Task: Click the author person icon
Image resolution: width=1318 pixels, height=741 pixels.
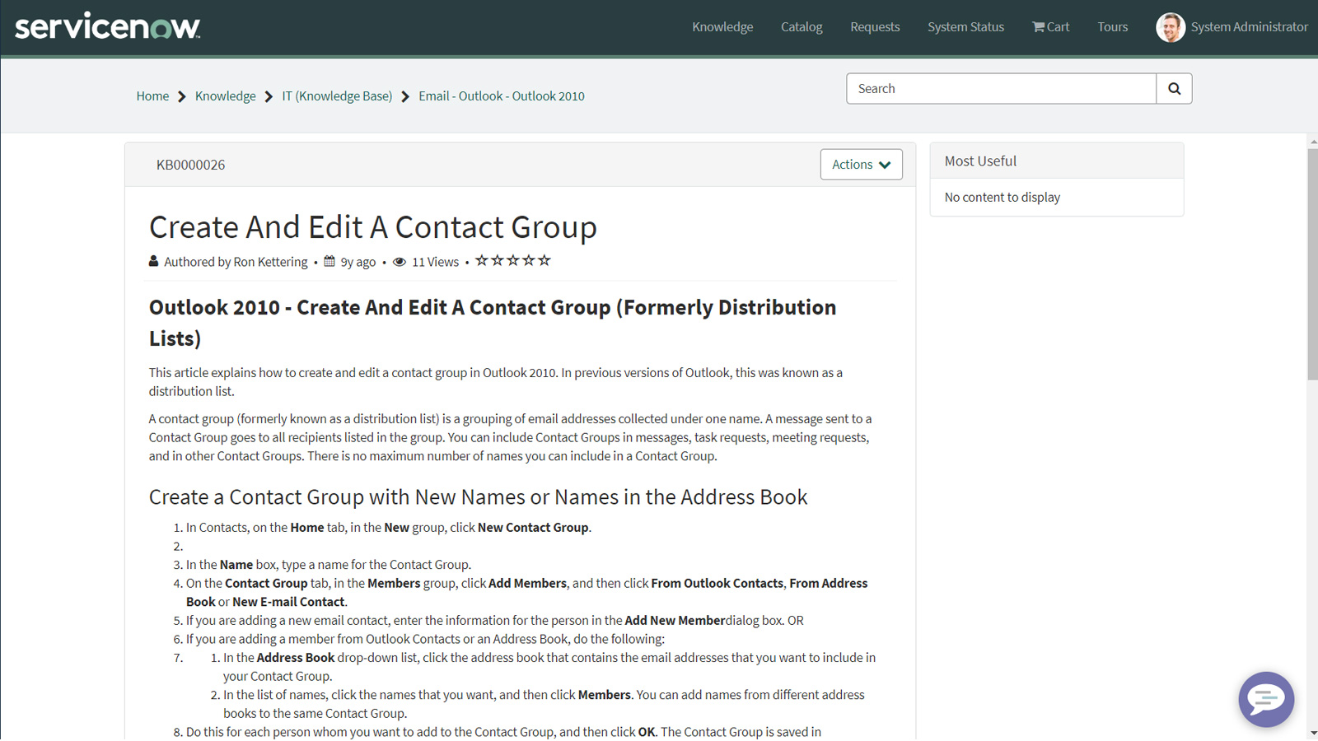Action: tap(153, 261)
